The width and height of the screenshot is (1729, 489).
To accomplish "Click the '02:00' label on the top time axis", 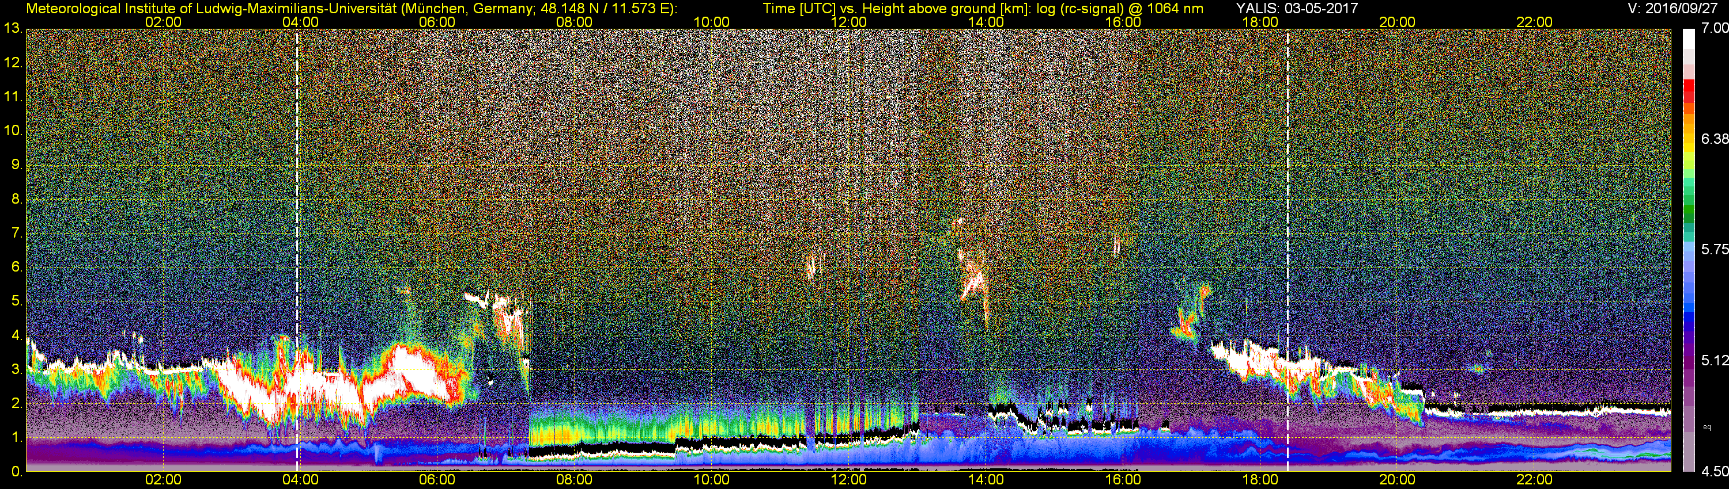I will 163,22.
